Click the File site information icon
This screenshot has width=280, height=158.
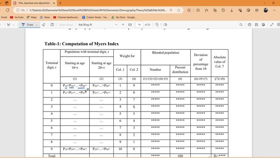pos(21,10)
